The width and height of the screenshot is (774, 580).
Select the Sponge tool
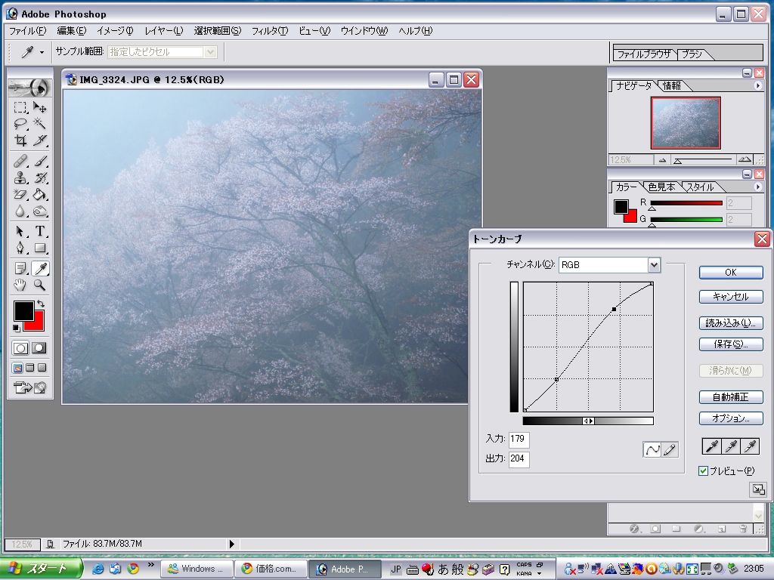[39, 211]
